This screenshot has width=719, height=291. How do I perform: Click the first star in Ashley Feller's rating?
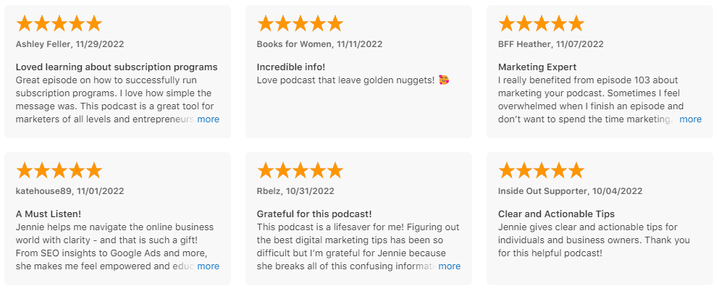tap(24, 23)
